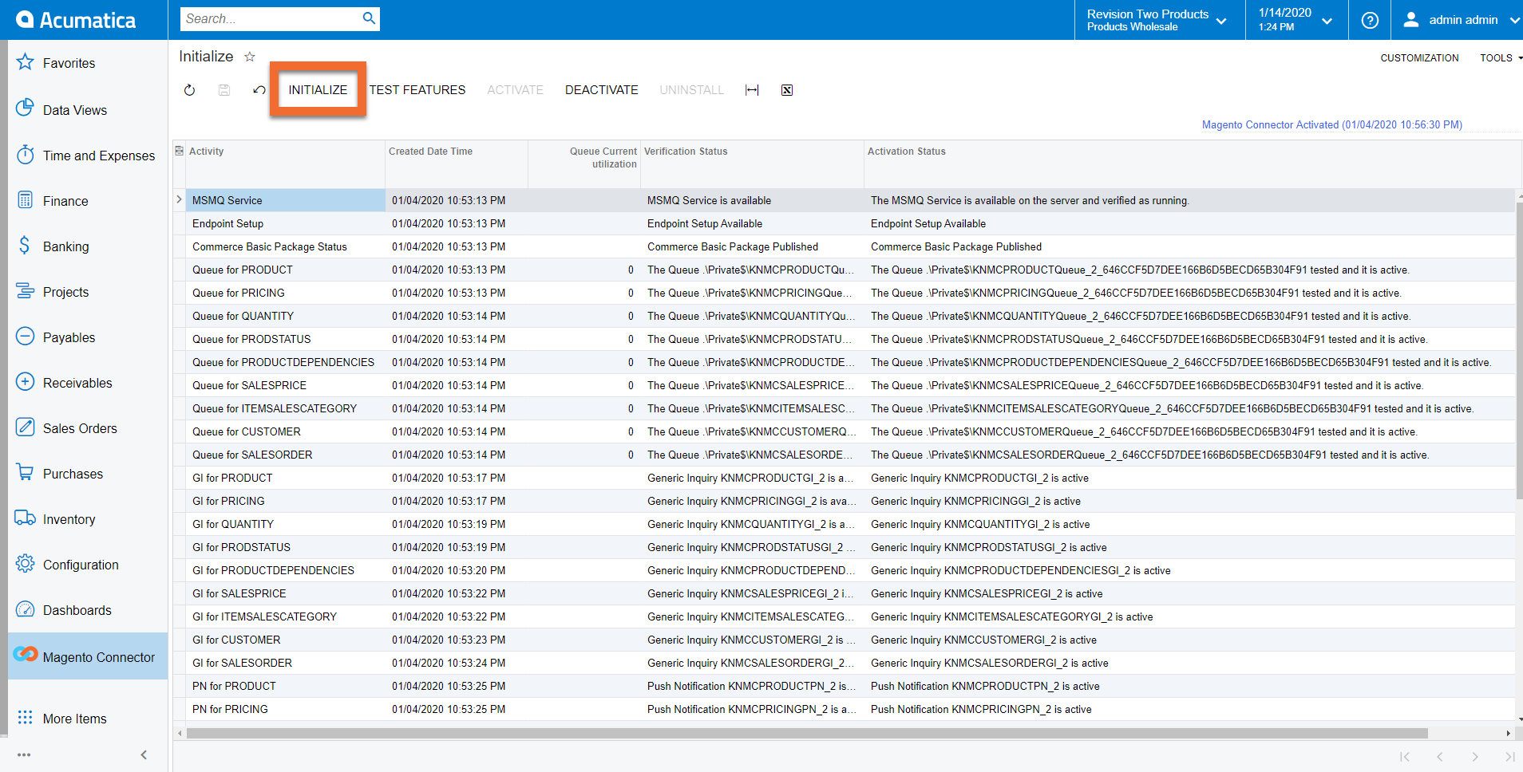Click the undo/cancel toolbar icon

259,90
